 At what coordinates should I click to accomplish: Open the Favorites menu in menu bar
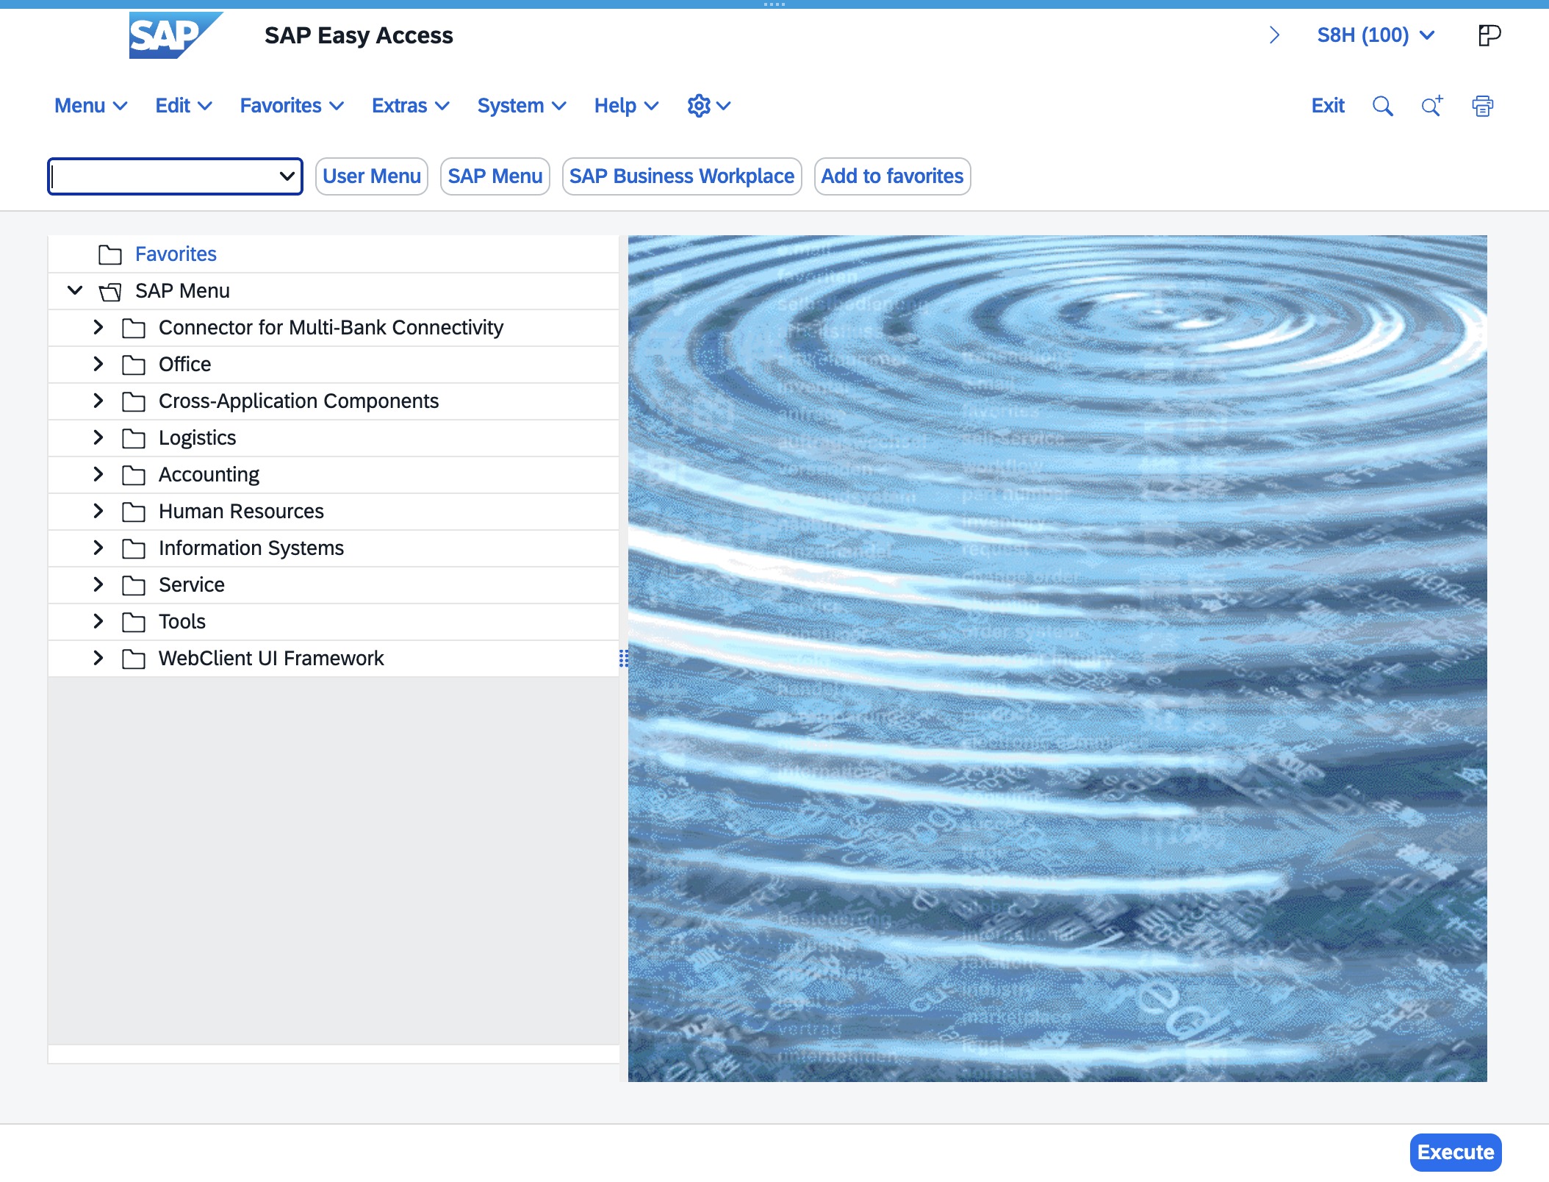coord(292,106)
